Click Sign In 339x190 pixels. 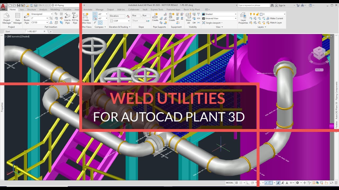(x=280, y=5)
